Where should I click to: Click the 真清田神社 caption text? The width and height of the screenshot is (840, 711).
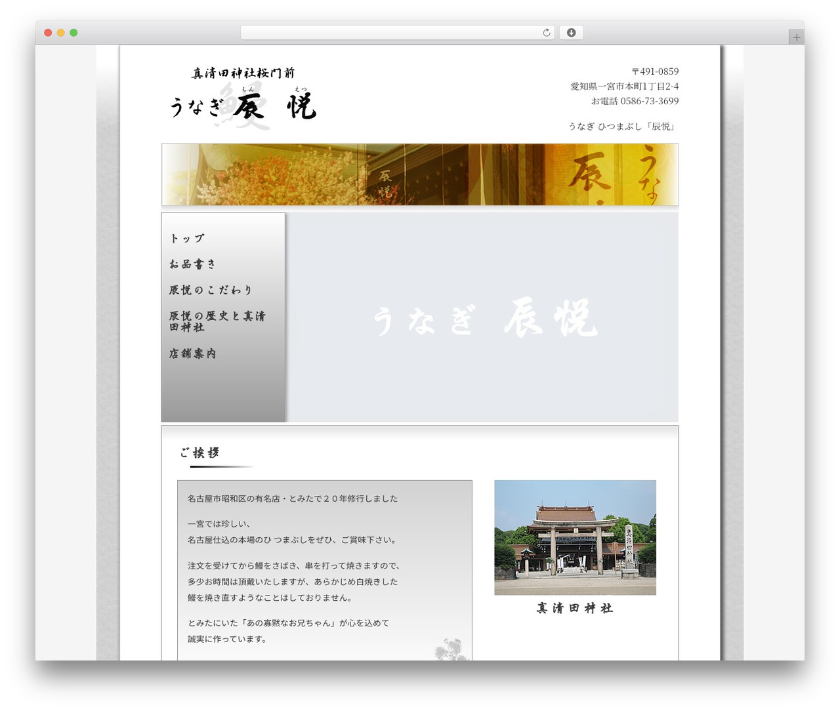575,609
